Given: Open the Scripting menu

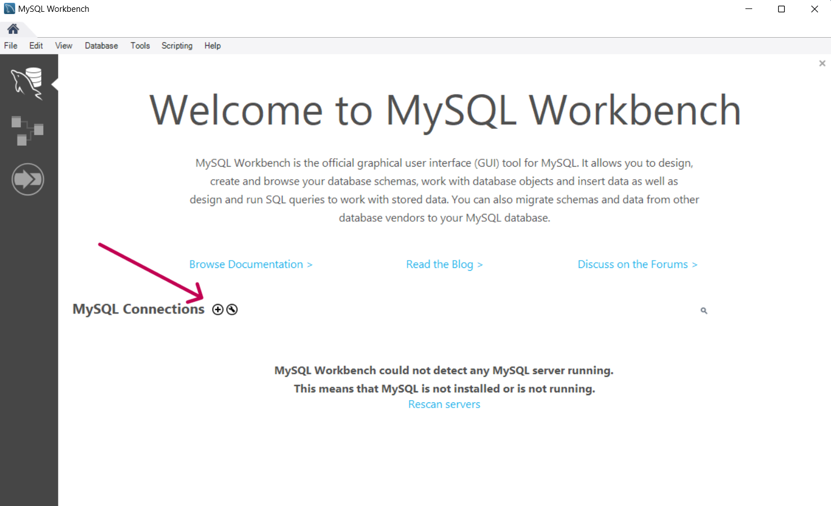Looking at the screenshot, I should pyautogui.click(x=177, y=46).
